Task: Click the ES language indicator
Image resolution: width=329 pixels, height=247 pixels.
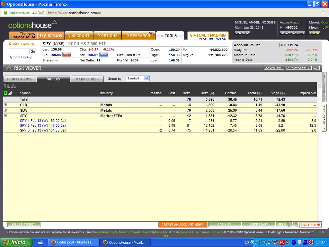Action: pyautogui.click(x=247, y=242)
